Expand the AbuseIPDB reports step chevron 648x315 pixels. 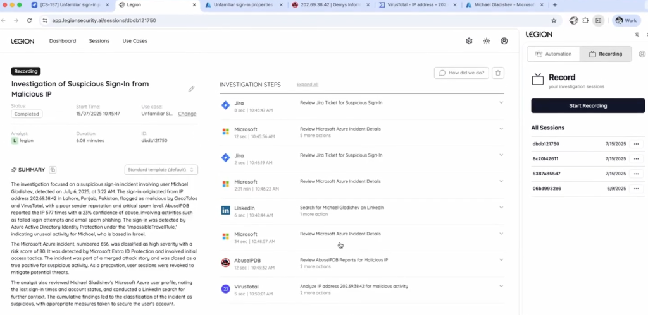point(501,259)
